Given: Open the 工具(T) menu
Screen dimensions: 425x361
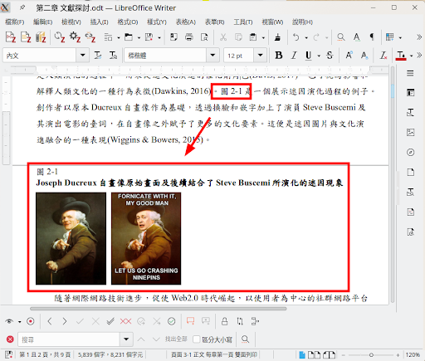Looking at the screenshot, I should [243, 22].
